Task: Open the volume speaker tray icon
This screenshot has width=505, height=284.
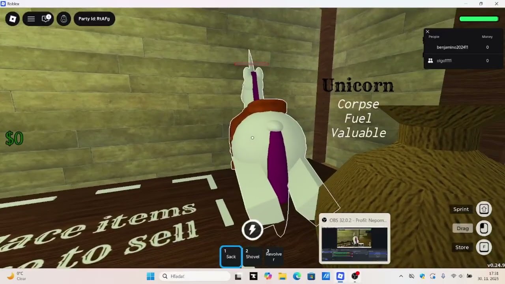Action: click(x=461, y=276)
